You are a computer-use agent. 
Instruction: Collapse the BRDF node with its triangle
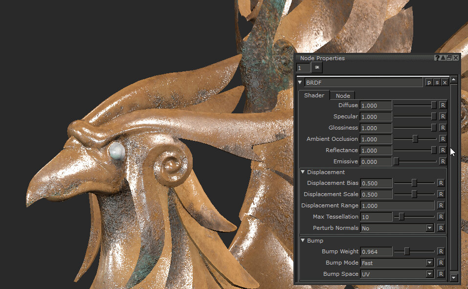coord(300,82)
